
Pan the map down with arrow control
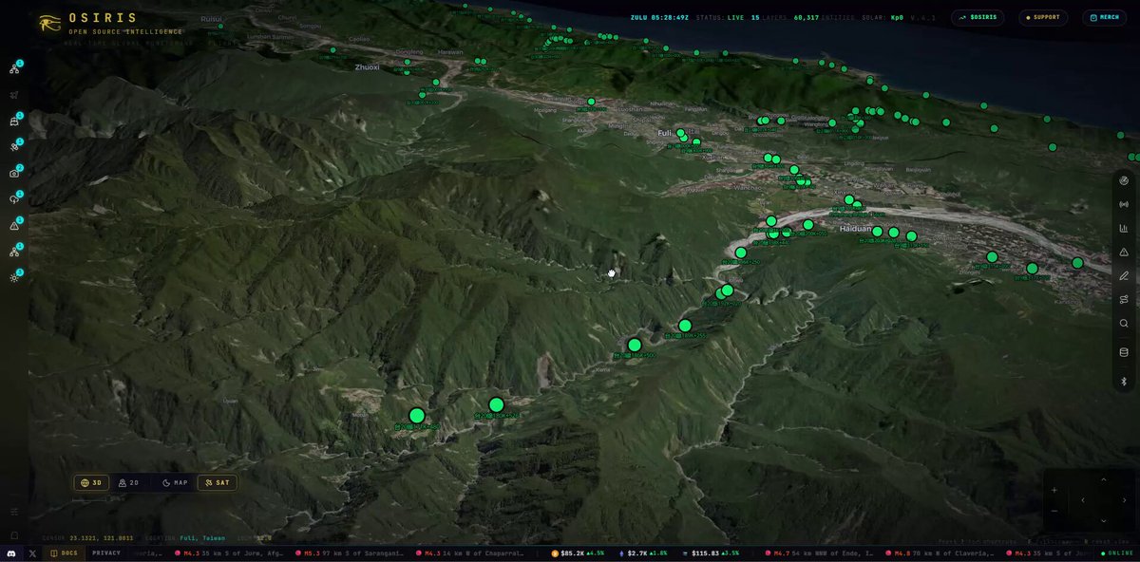click(1103, 520)
